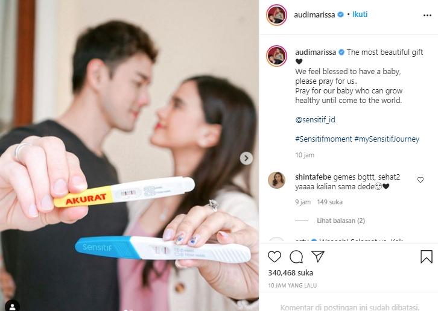The width and height of the screenshot is (438, 311).
Task: View 149 suka on shintafebe's comment
Action: (x=329, y=202)
